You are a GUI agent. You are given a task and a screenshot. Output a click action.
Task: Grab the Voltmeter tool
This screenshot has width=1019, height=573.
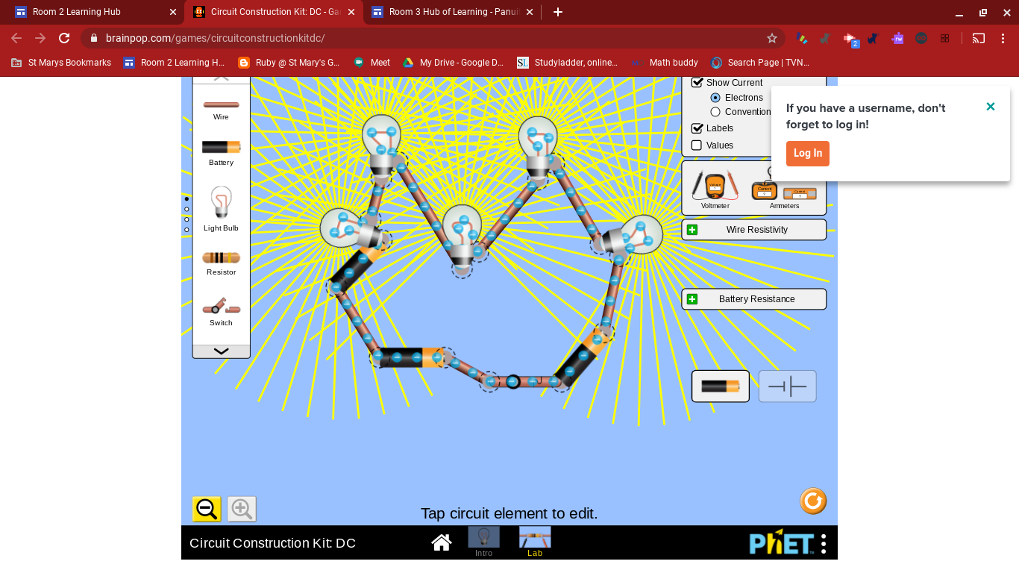coord(715,185)
